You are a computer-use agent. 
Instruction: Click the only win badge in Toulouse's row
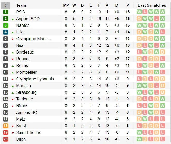pyautogui.click(x=162, y=99)
